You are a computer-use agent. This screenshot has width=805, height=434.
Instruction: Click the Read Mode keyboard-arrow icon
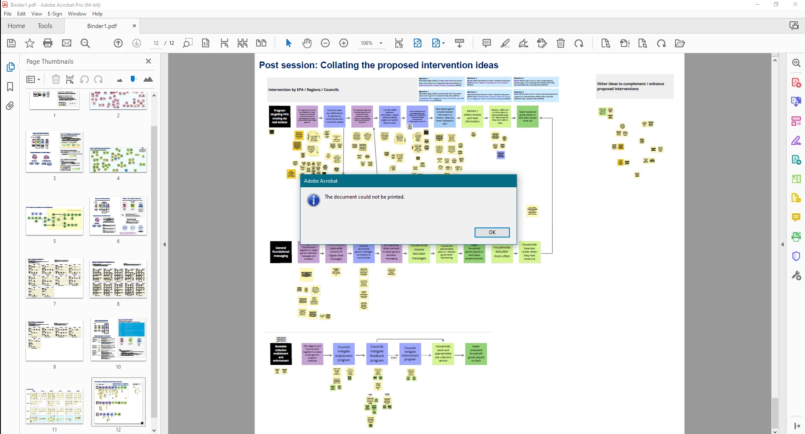click(x=460, y=43)
